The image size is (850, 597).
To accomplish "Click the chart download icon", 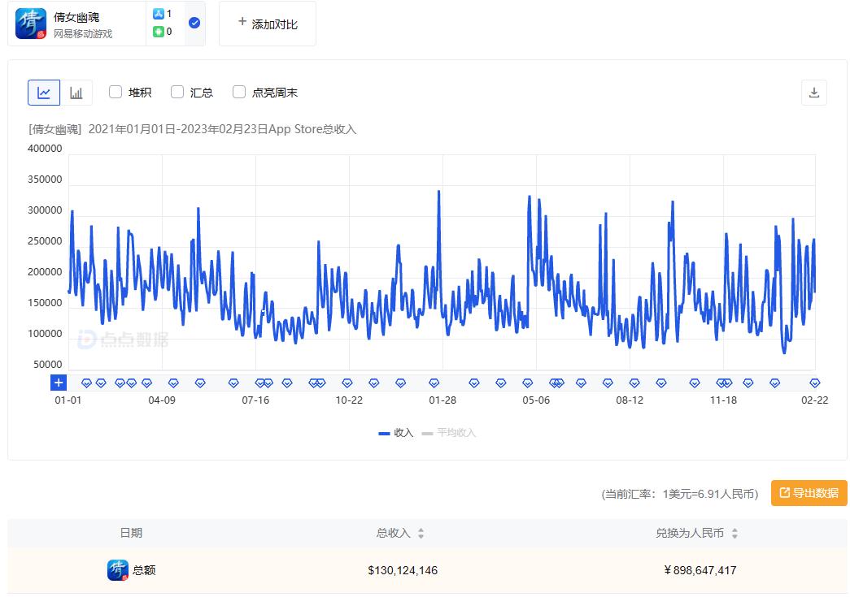I will point(814,93).
